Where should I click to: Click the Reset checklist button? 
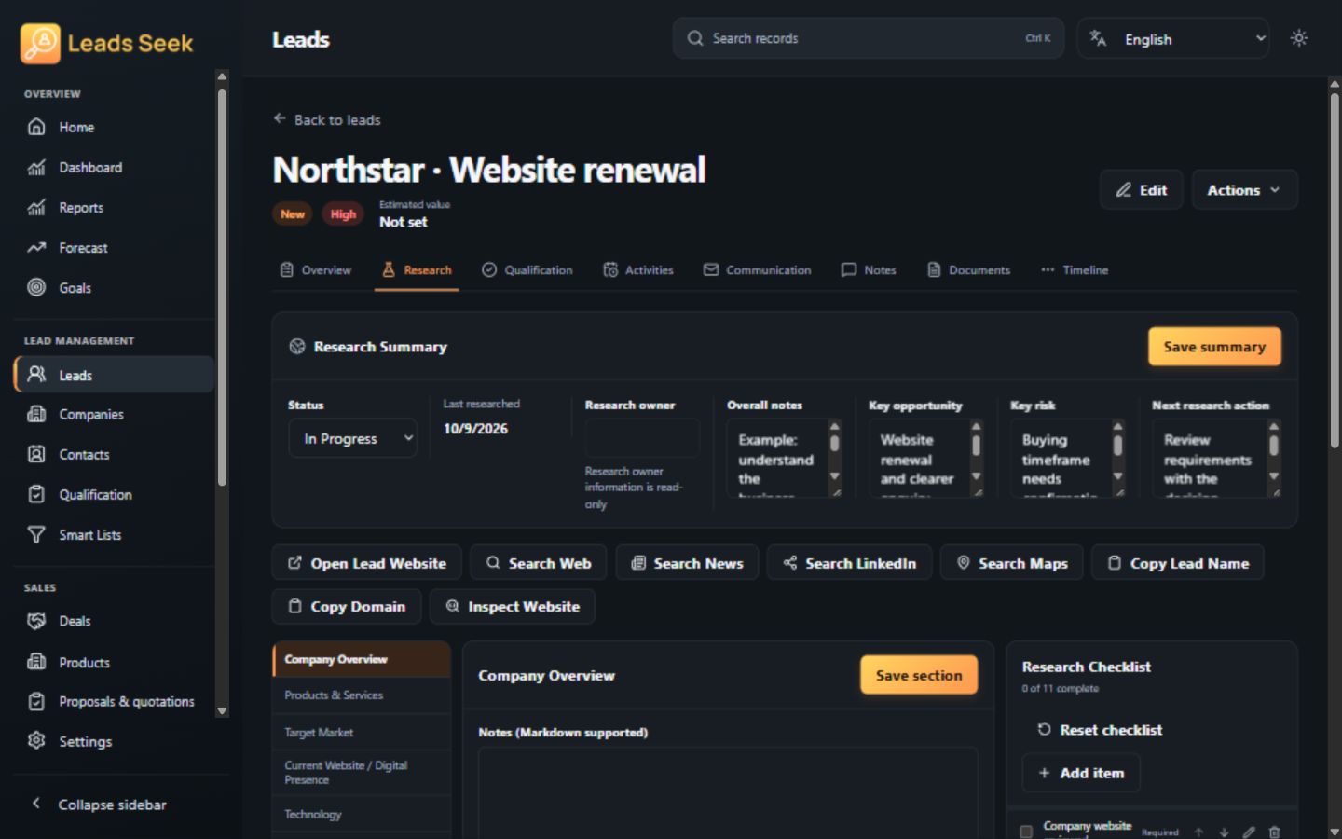tap(1100, 730)
